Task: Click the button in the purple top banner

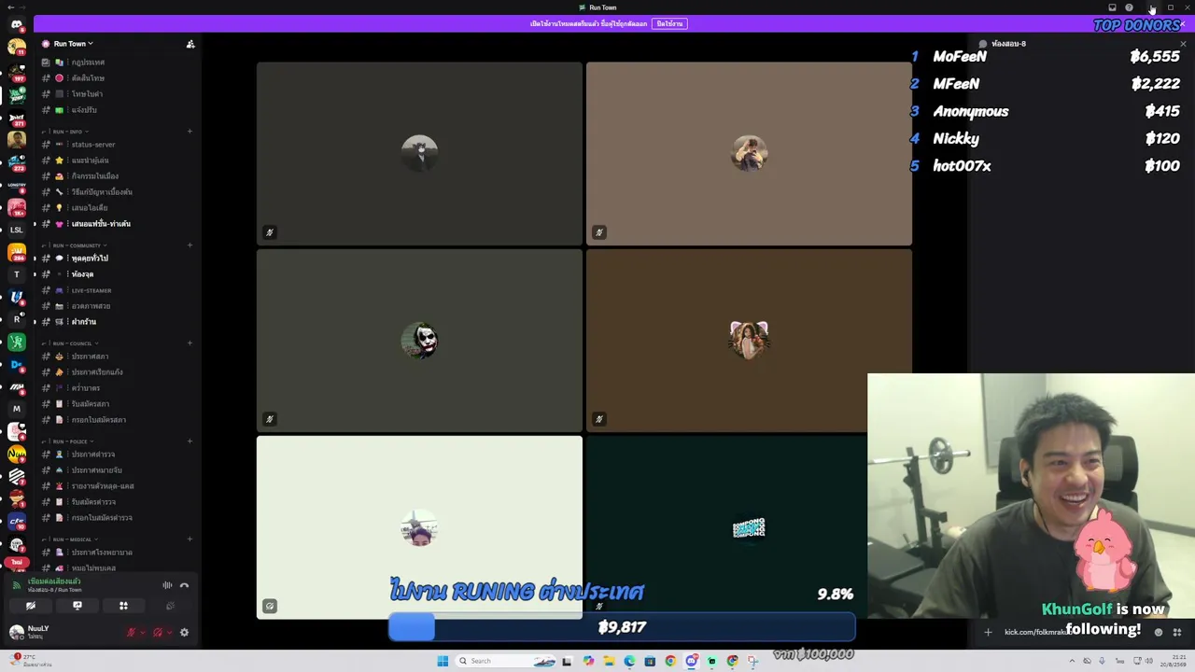Action: (669, 23)
